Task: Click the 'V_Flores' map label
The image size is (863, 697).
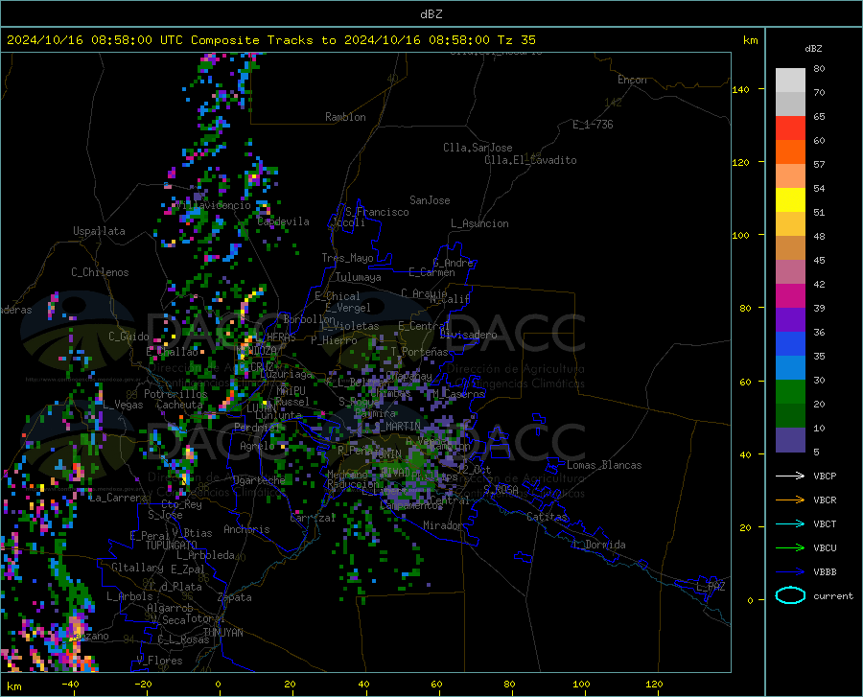Action: pyautogui.click(x=159, y=661)
